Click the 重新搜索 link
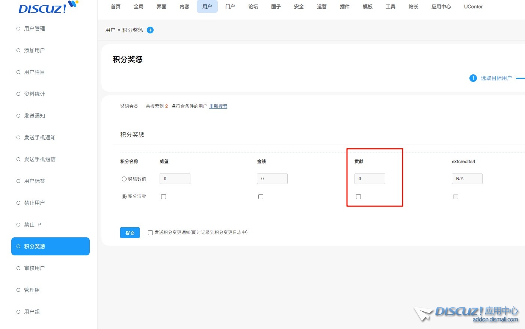This screenshot has width=525, height=329. (218, 106)
